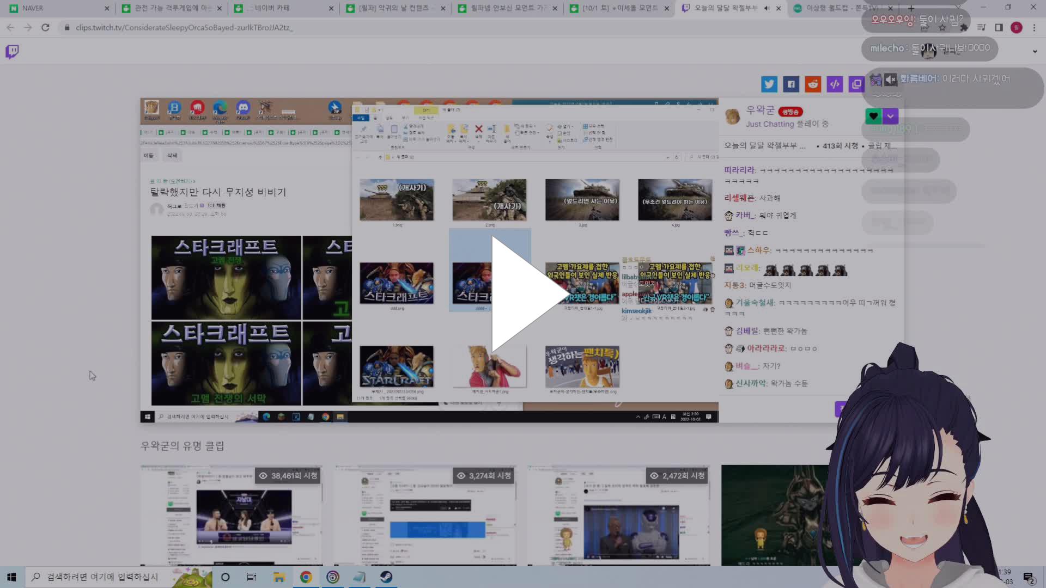Share the clip on Twitter
Image resolution: width=1046 pixels, height=588 pixels.
pos(769,84)
